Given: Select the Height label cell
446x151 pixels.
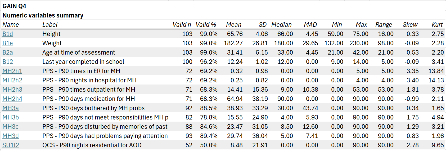Looking at the screenshot, I should 52,34.
